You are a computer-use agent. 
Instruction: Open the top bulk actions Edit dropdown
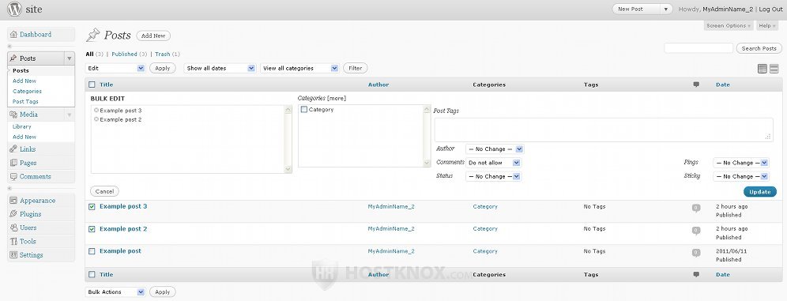[x=115, y=68]
